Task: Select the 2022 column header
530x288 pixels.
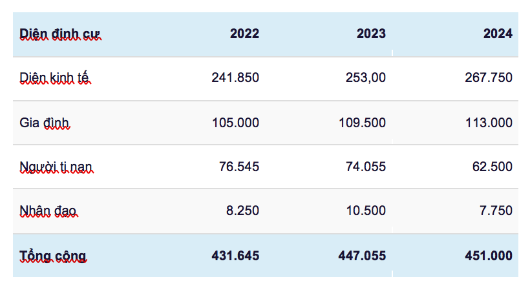Action: click(244, 34)
